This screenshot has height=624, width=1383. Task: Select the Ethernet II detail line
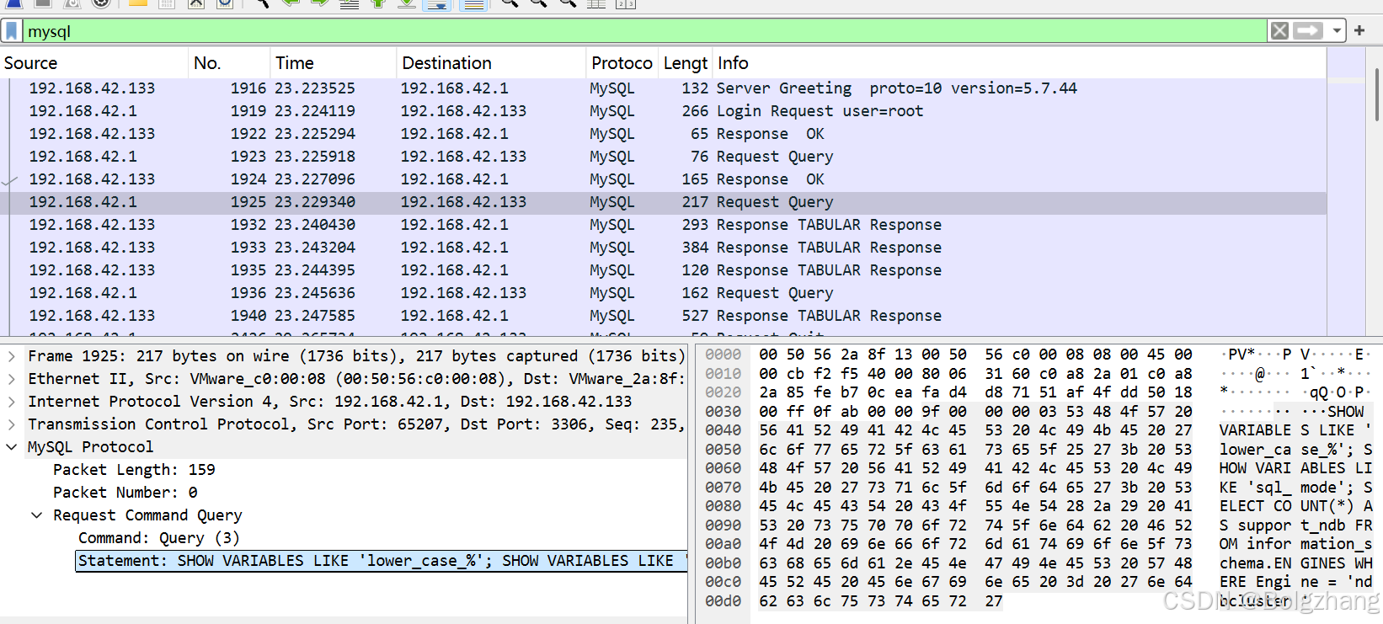pos(356,379)
